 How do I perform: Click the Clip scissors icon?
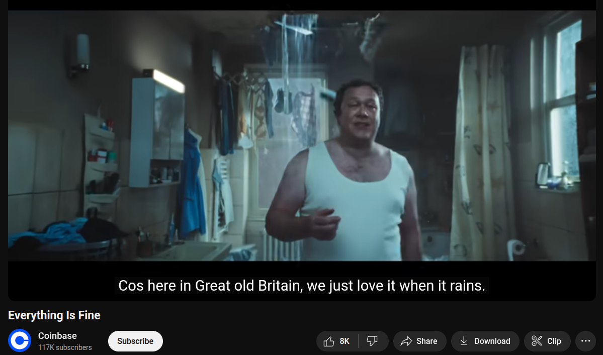[x=537, y=341]
